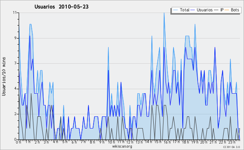Click the x-axis label '10 h'
This screenshot has height=150, width=244.
(111, 142)
